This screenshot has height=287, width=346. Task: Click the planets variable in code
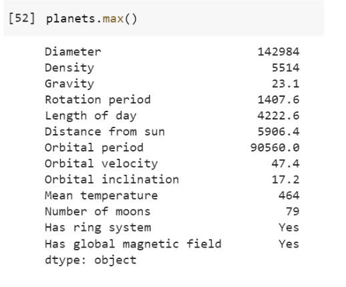pyautogui.click(x=71, y=19)
